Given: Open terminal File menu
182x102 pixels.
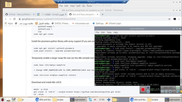Looking at the screenshot, I should point(97,33).
